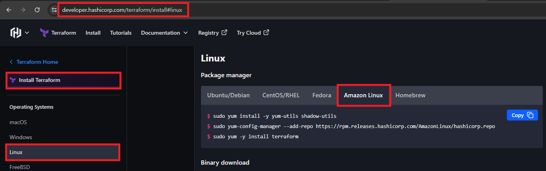Image resolution: width=546 pixels, height=171 pixels.
Task: Click the purple Terraform logo icon
Action: point(44,33)
